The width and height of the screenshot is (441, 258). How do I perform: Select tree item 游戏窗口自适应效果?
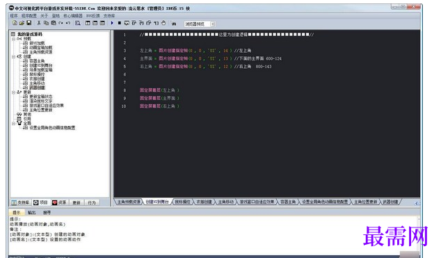pyautogui.click(x=47, y=106)
